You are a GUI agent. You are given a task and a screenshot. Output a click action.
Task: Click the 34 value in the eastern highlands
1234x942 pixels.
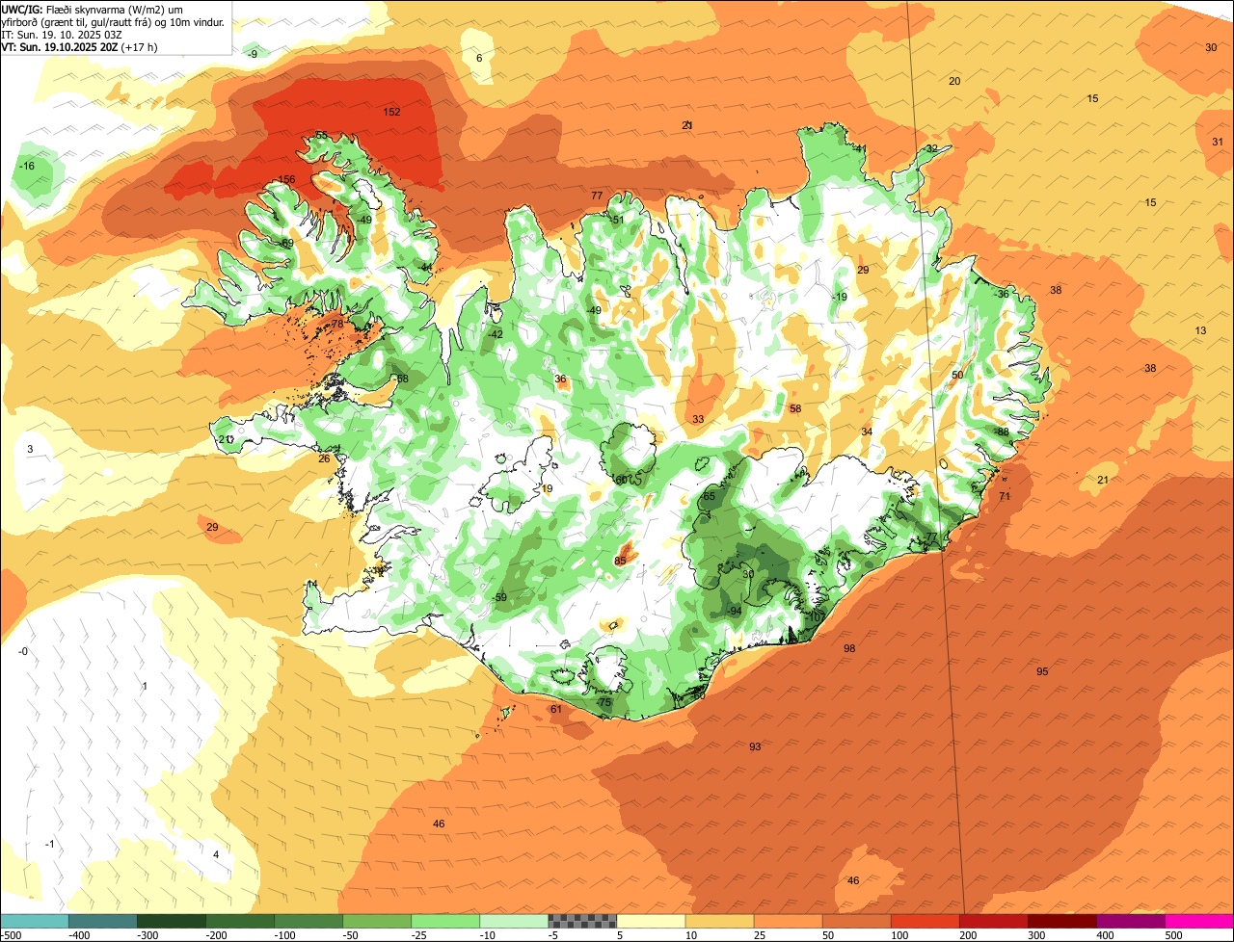point(867,432)
